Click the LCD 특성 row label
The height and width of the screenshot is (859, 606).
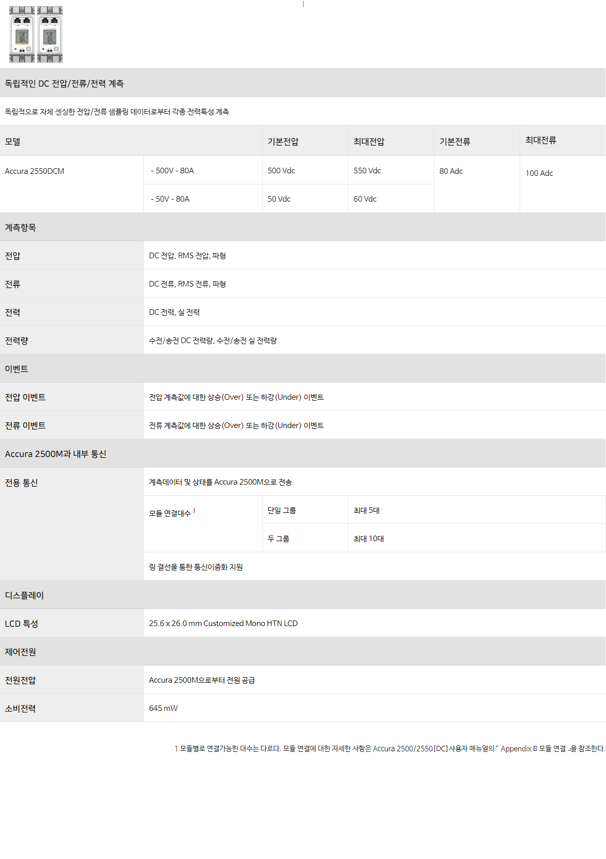[22, 624]
